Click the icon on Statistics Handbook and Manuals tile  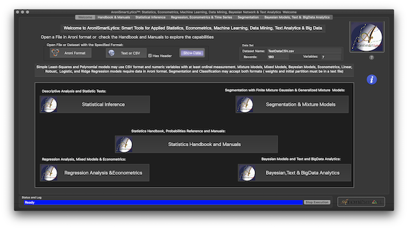124,144
